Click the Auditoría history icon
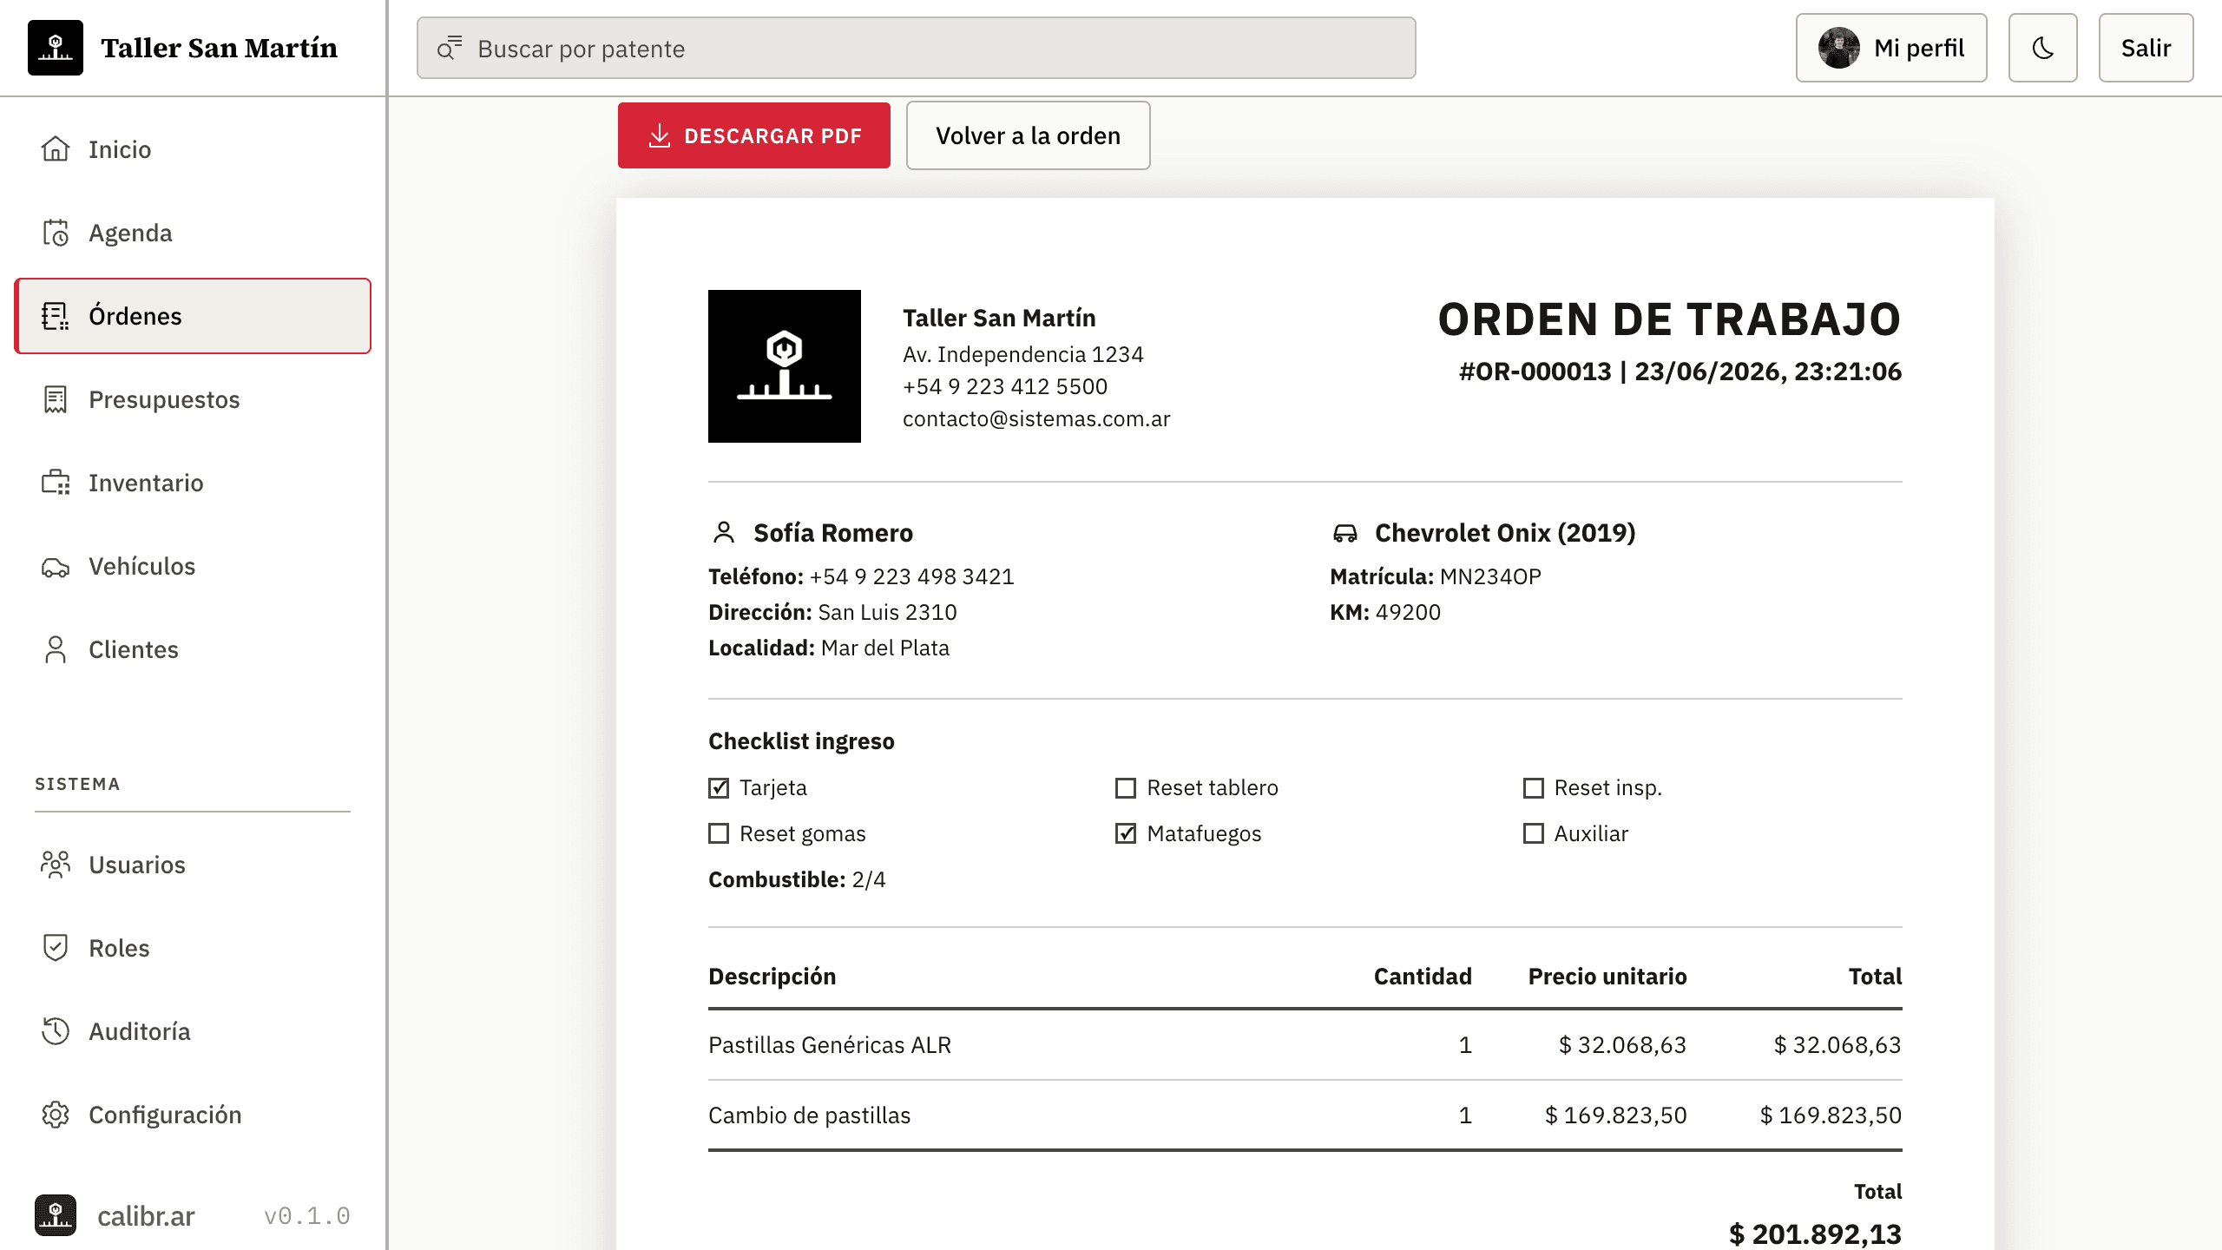This screenshot has width=2222, height=1250. tap(56, 1031)
